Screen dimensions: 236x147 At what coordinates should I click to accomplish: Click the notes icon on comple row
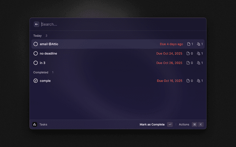[188, 81]
